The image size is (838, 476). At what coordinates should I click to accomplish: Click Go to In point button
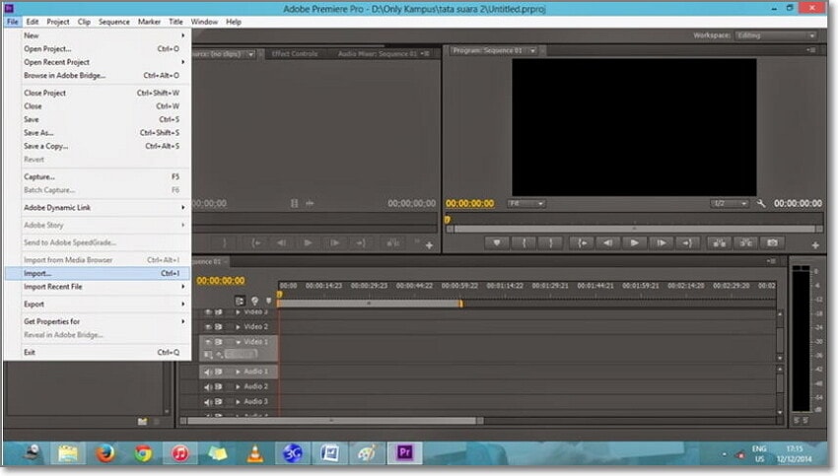[x=582, y=243]
